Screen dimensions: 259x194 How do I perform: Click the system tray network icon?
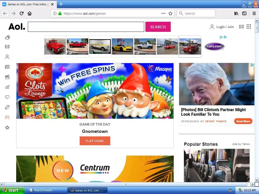click(240, 190)
